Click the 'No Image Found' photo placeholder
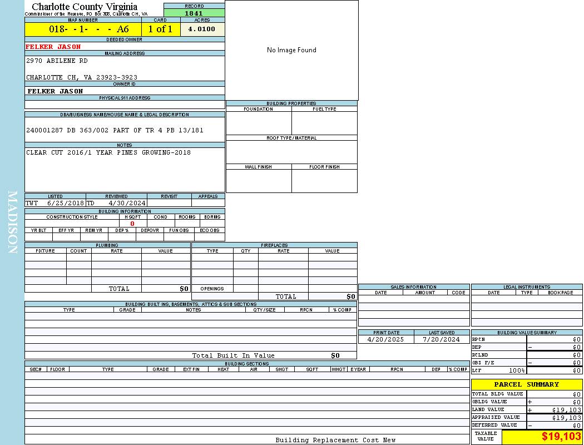584x445 pixels. pyautogui.click(x=291, y=50)
